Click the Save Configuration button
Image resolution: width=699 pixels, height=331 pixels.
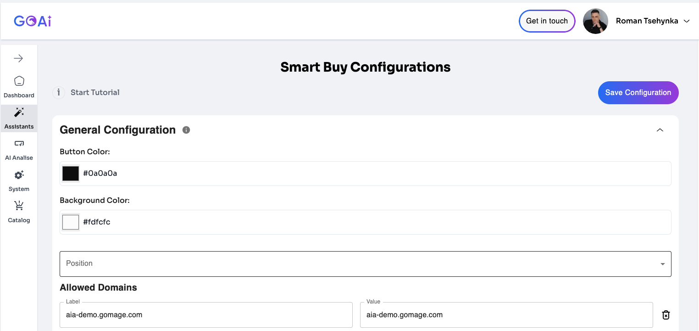(638, 93)
